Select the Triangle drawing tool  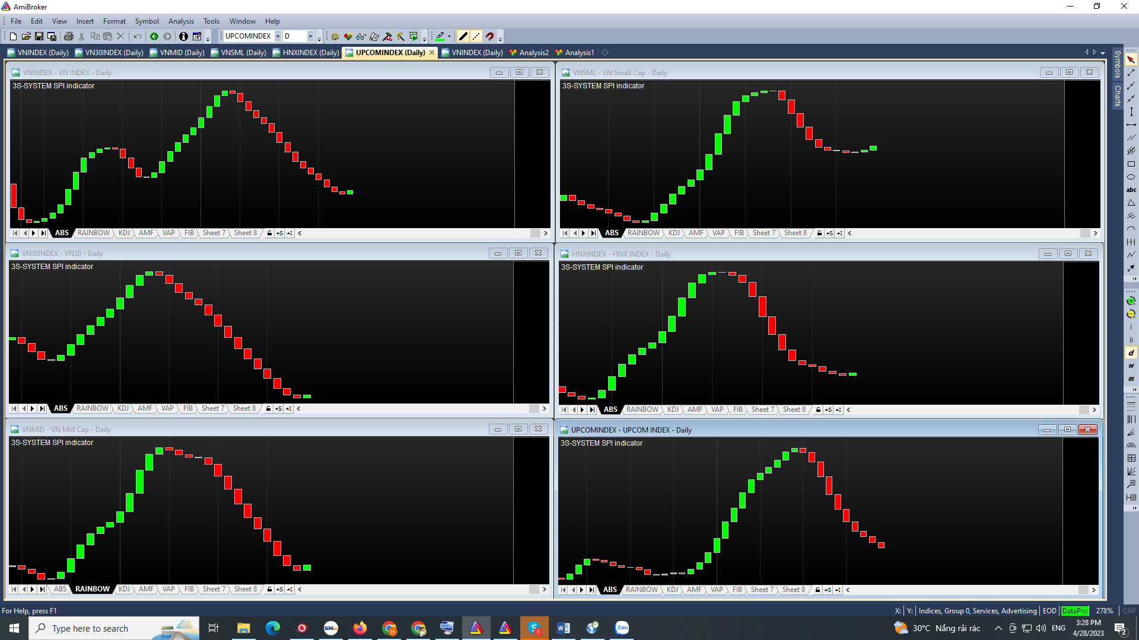point(1131,203)
